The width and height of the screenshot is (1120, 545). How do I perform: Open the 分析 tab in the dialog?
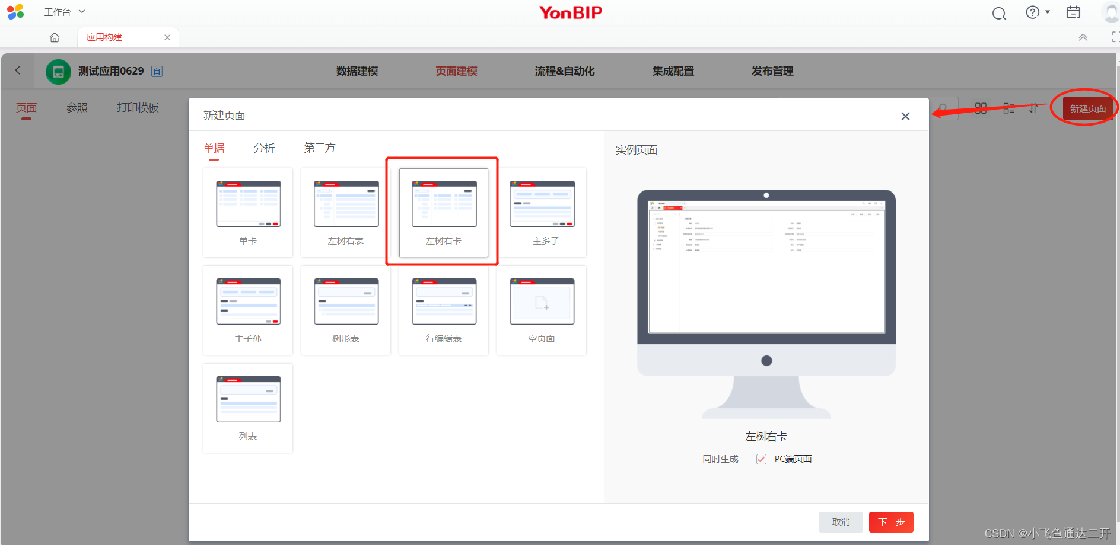click(264, 148)
